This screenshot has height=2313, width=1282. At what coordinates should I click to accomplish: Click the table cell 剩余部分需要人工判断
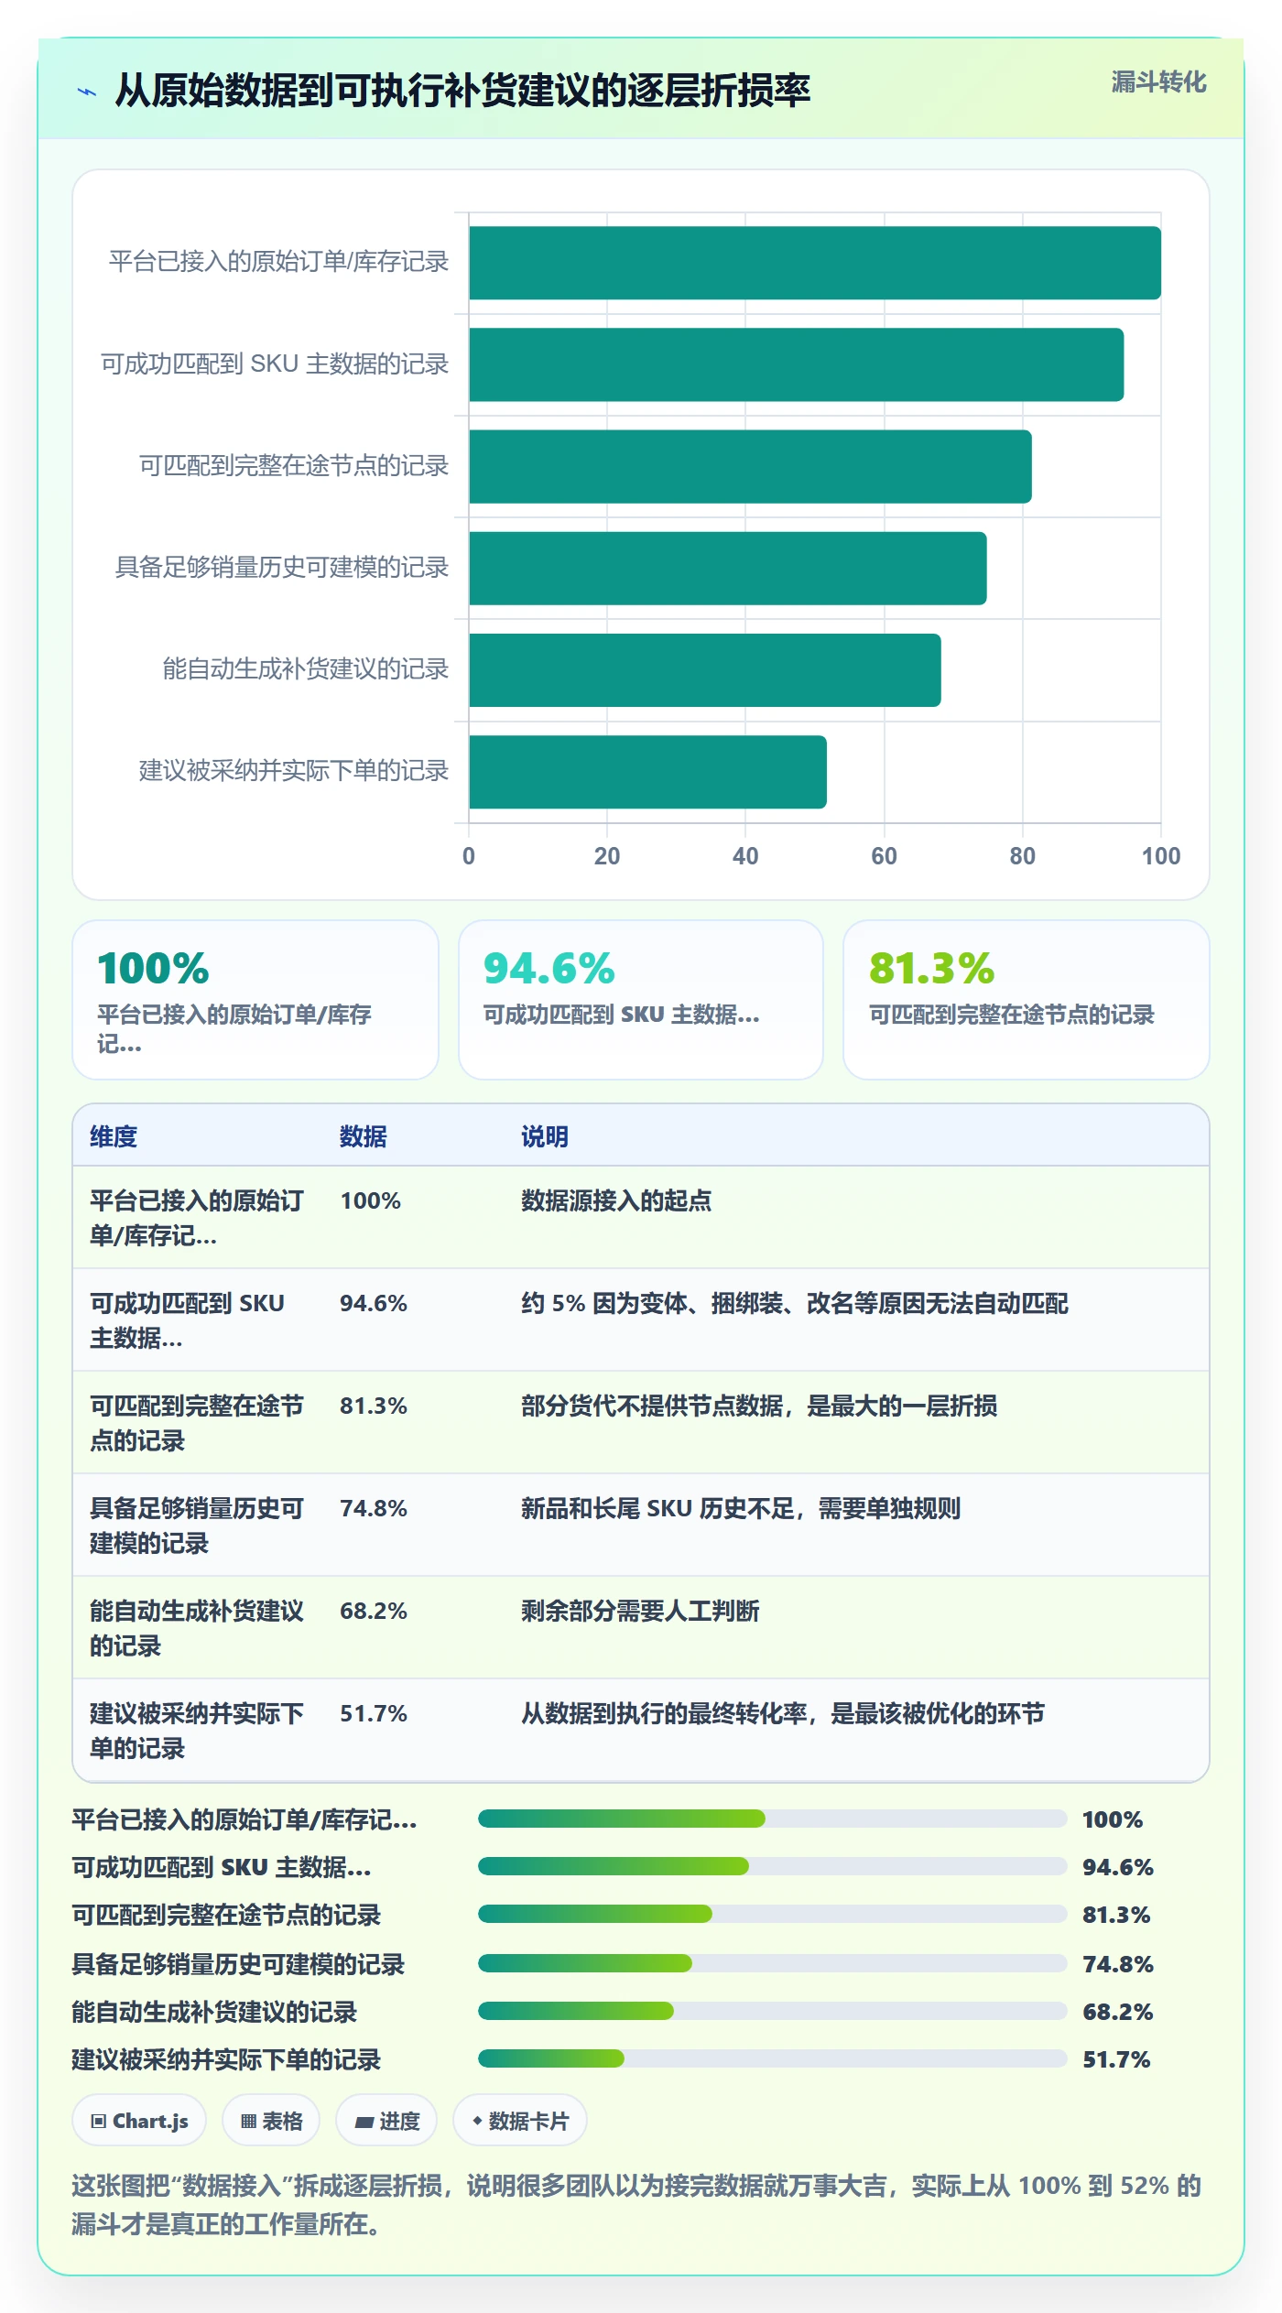pos(640,1611)
